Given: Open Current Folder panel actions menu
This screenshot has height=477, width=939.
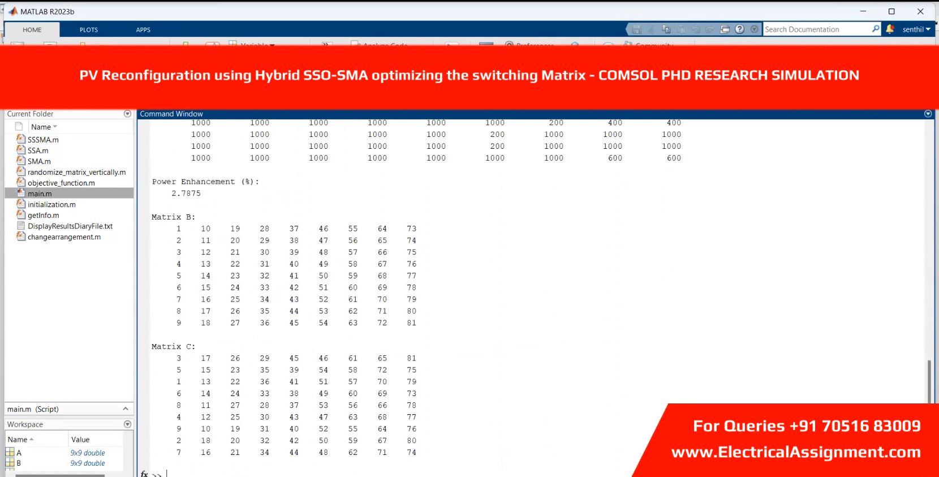Looking at the screenshot, I should coord(127,114).
